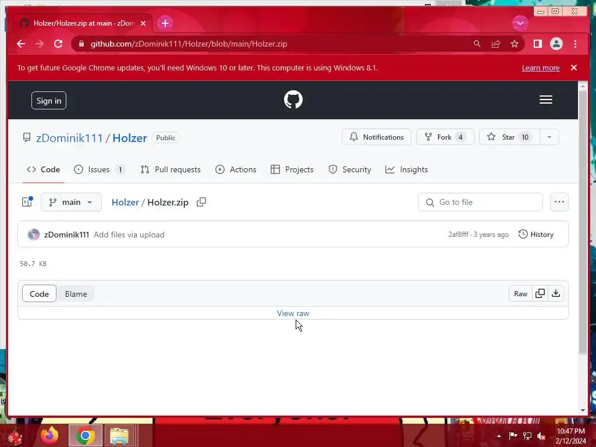The width and height of the screenshot is (596, 447).
Task: Open the tab search chevron button
Action: pos(520,23)
